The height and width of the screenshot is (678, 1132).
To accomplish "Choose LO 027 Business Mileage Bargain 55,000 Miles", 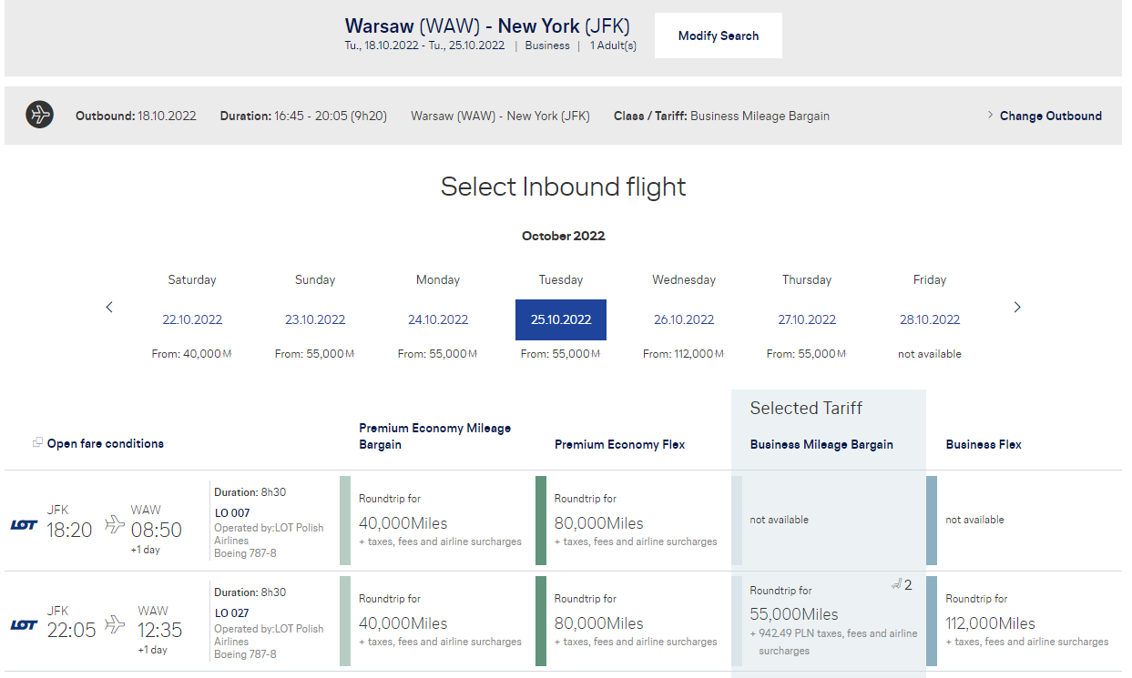I will point(829,621).
